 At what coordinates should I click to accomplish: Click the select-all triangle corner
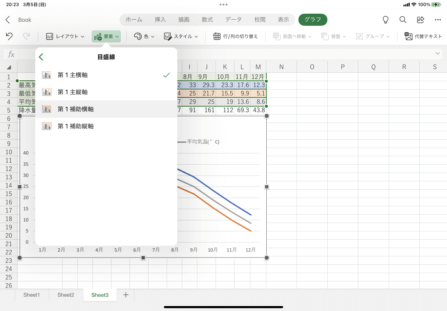point(9,68)
